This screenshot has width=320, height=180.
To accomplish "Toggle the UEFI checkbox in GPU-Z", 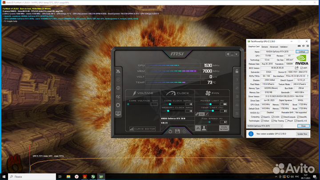I will [301, 68].
